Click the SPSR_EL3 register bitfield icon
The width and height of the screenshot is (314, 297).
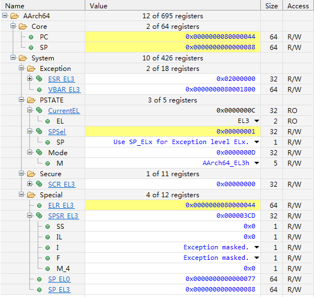pyautogui.click(x=39, y=216)
